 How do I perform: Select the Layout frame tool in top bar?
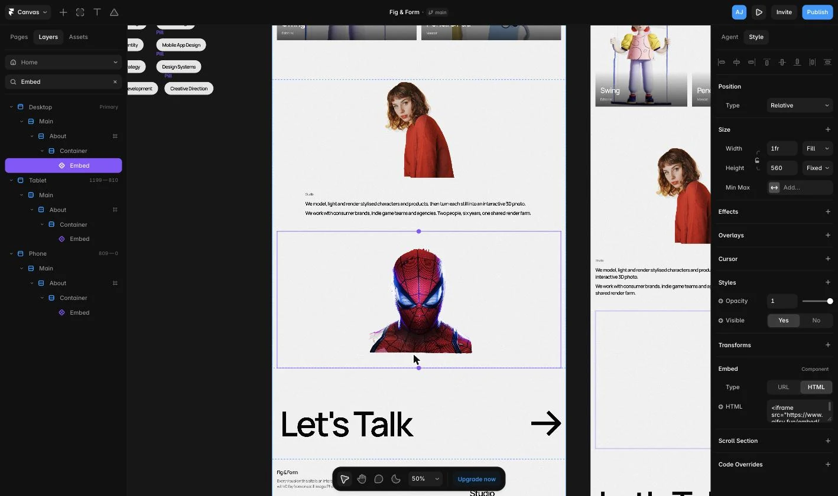coord(80,12)
